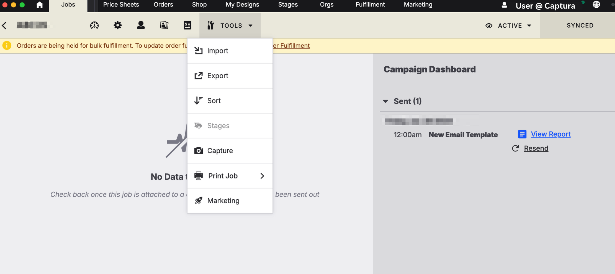Choose Capture in the Tools menu

(x=230, y=151)
